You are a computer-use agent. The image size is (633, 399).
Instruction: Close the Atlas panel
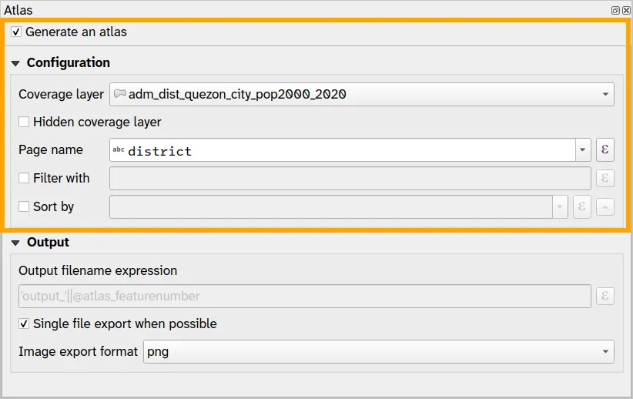click(626, 11)
